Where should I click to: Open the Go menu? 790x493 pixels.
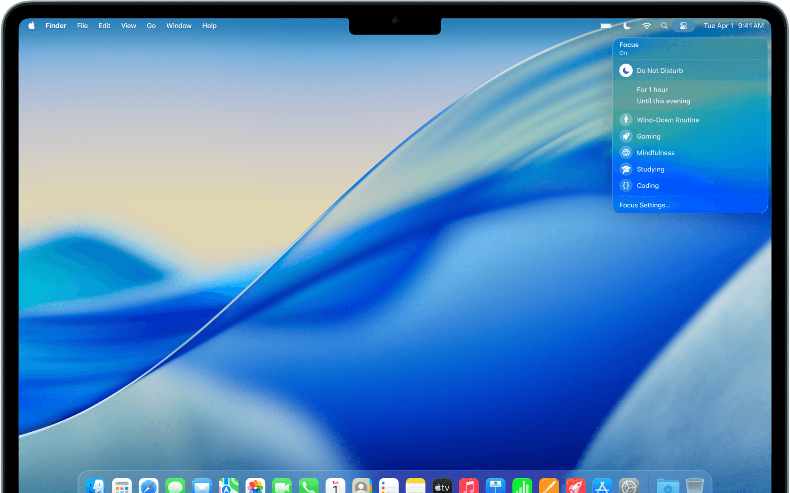pos(151,26)
